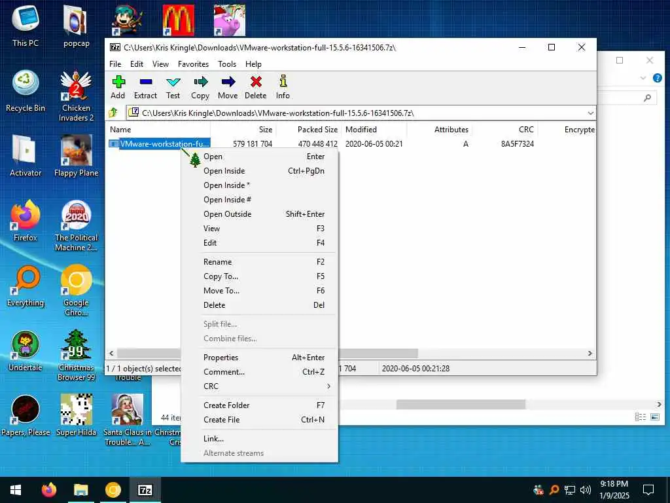Sort by the Packed Size column
The image size is (670, 503).
(309, 130)
